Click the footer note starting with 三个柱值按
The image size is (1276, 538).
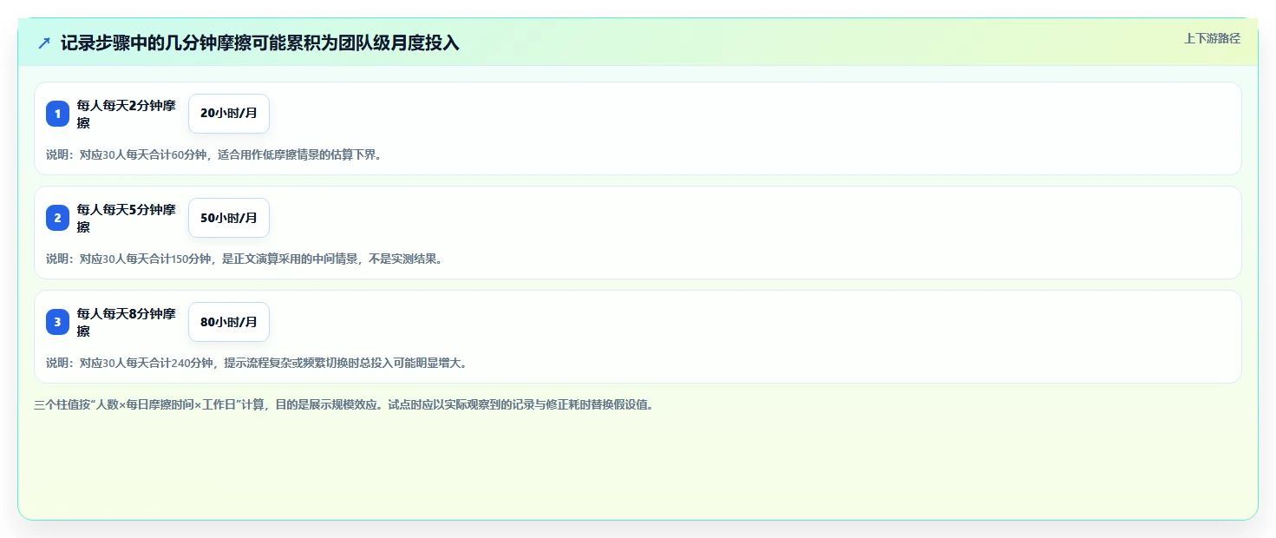pos(344,404)
